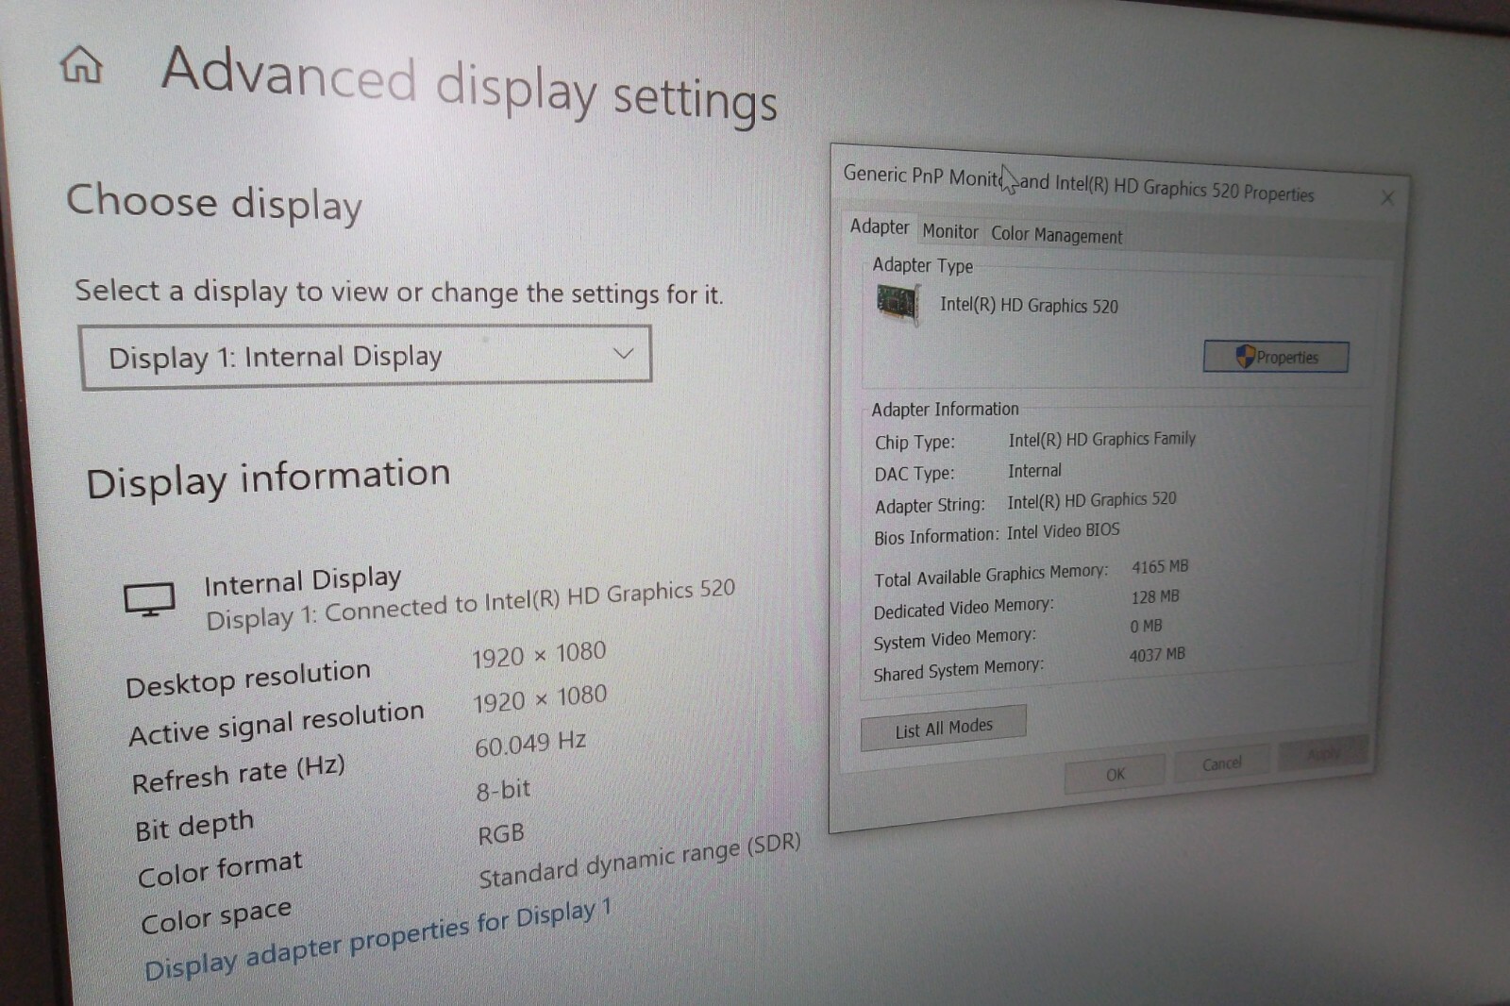This screenshot has height=1006, width=1510.
Task: Open the Color Management tab
Action: coord(1056,235)
